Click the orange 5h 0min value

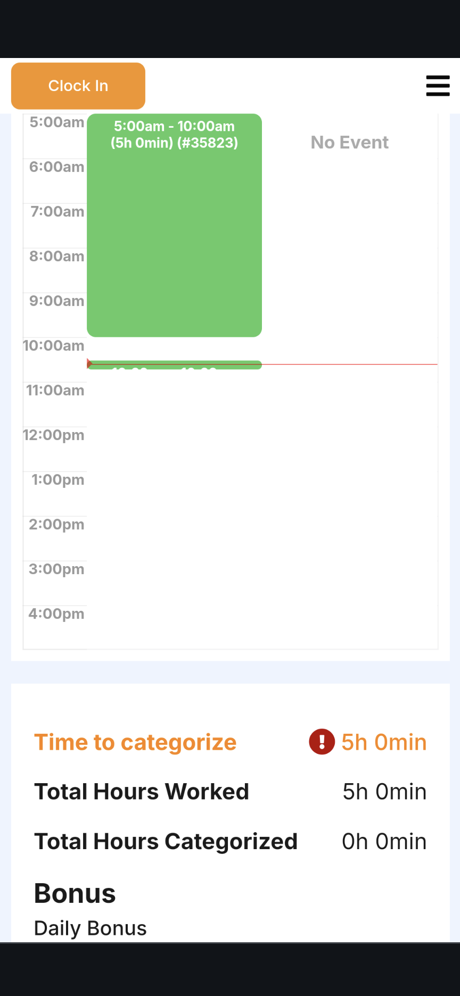click(x=384, y=742)
